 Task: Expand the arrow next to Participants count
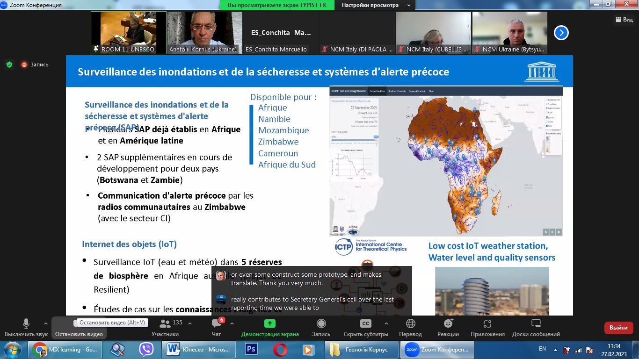(189, 323)
